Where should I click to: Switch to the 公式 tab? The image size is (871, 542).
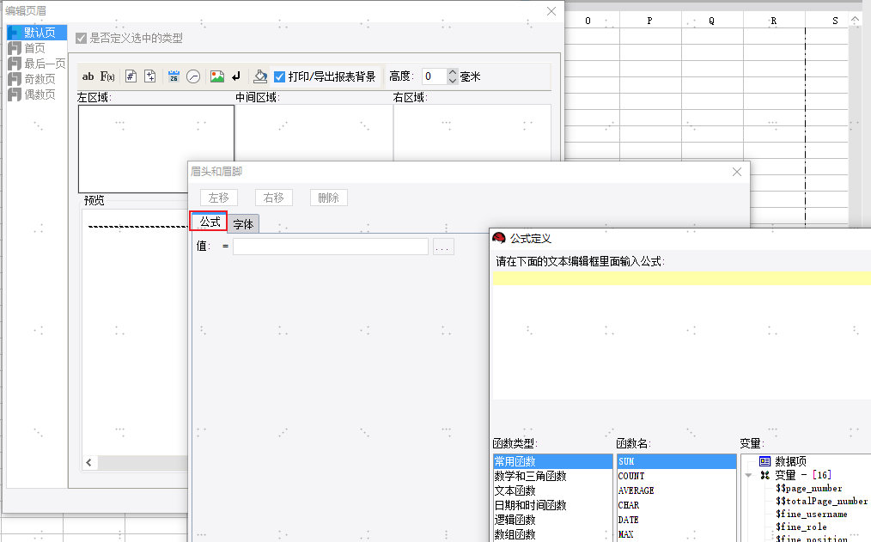[x=210, y=222]
